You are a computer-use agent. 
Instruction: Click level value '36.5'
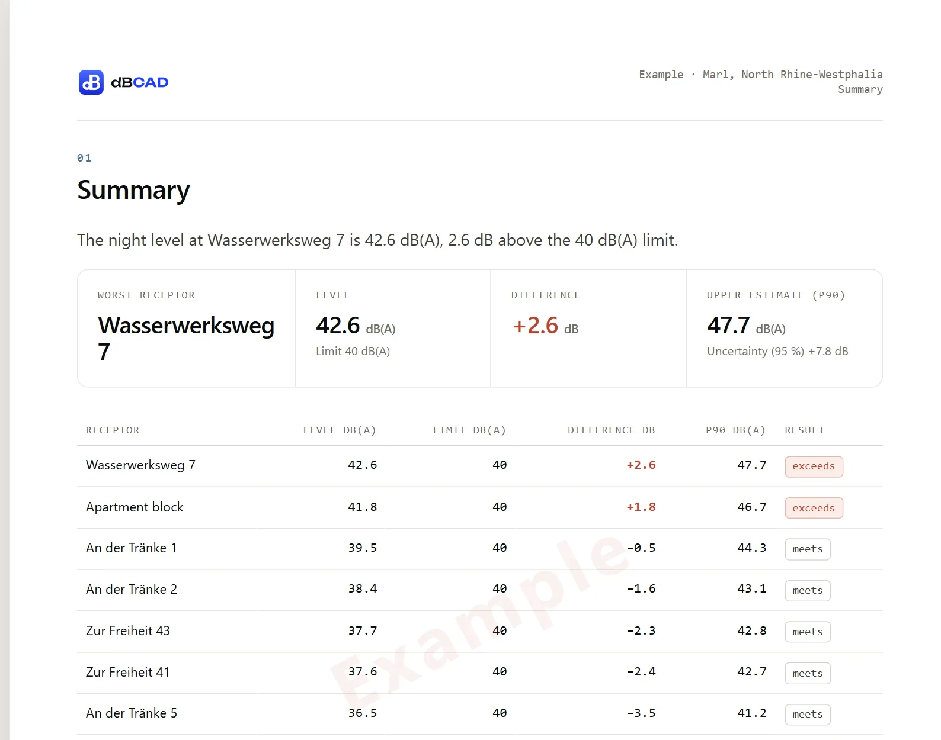pos(363,713)
